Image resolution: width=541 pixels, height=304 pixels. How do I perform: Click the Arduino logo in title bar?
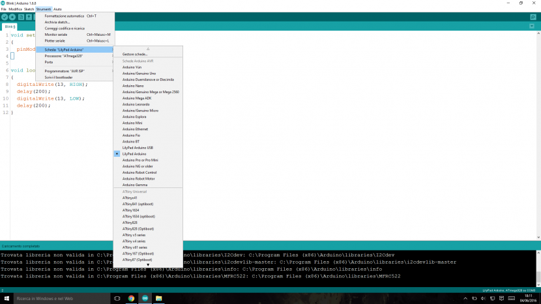[3, 3]
